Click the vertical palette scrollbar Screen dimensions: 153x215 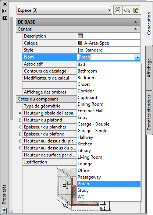pos(11,68)
